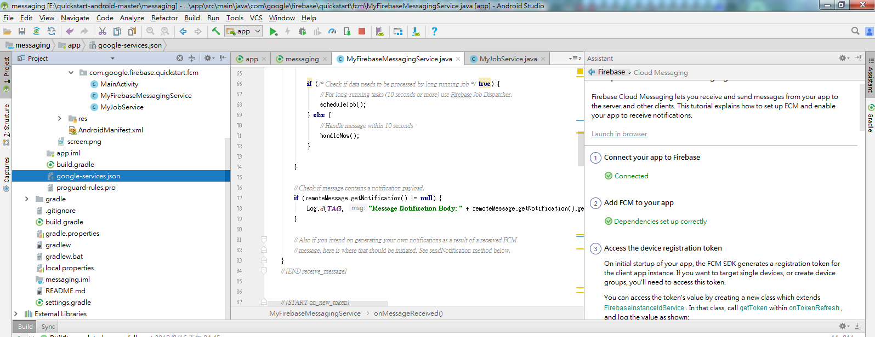
Task: Select AndroidManifest.xml in project tree
Action: 110,130
